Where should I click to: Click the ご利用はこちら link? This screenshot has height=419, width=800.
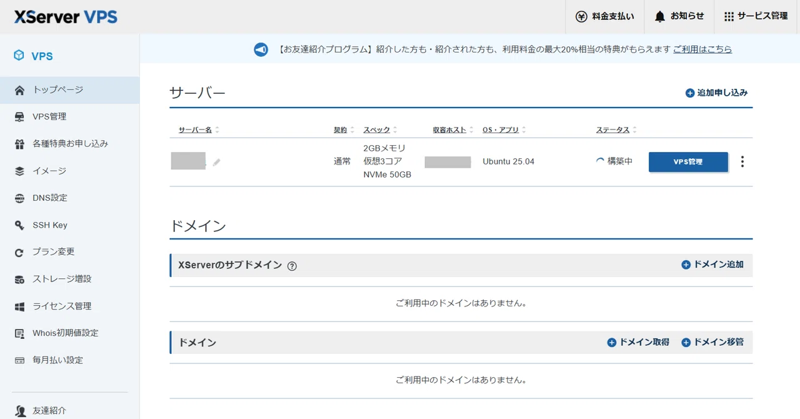pos(702,49)
